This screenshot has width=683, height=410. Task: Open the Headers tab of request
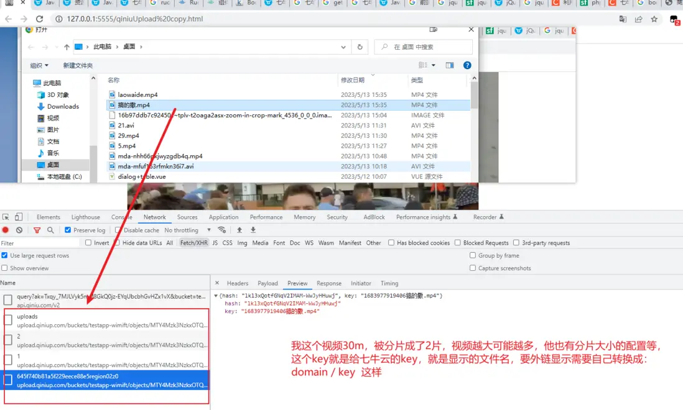[238, 283]
